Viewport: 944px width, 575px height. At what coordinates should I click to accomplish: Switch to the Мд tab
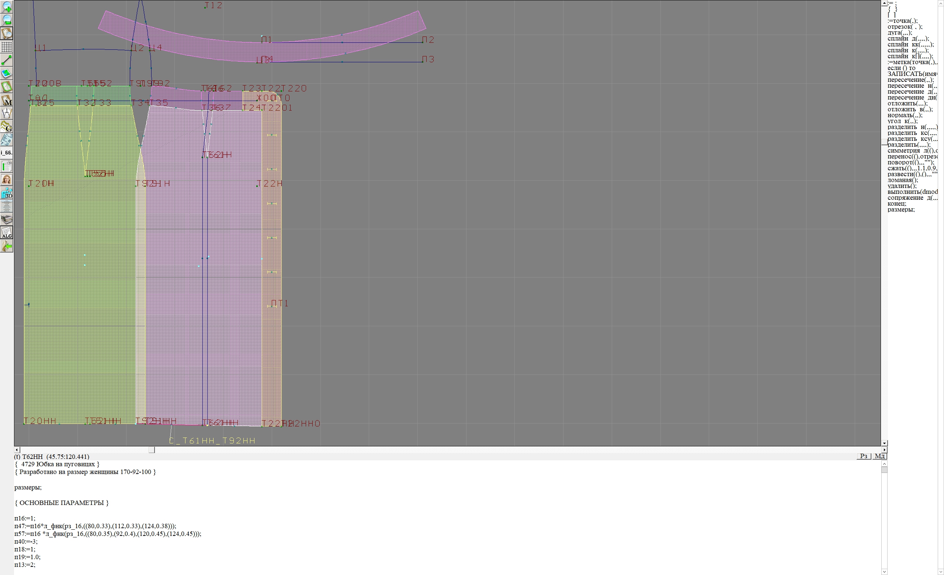pos(879,456)
